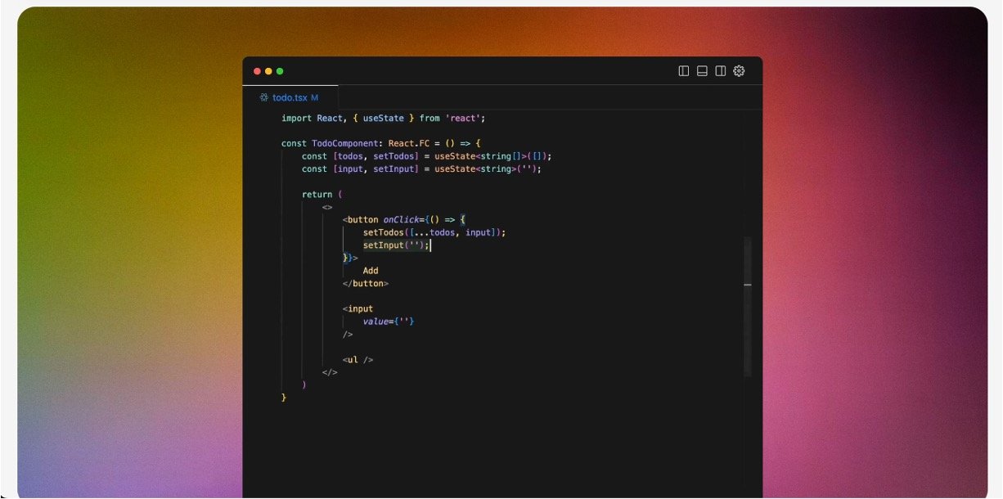Click the red close window button
Screen dimensions: 1003x499
pyautogui.click(x=257, y=71)
